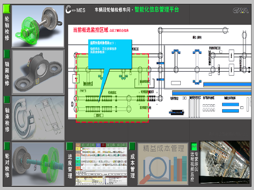Select the 轴箱检修 vertical menu label
254x190 pixels.
7,73
